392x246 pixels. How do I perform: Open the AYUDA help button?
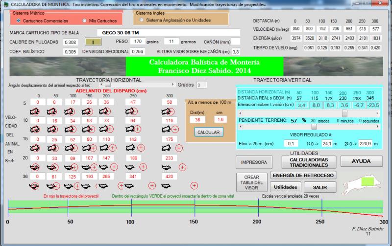pyautogui.click(x=361, y=161)
